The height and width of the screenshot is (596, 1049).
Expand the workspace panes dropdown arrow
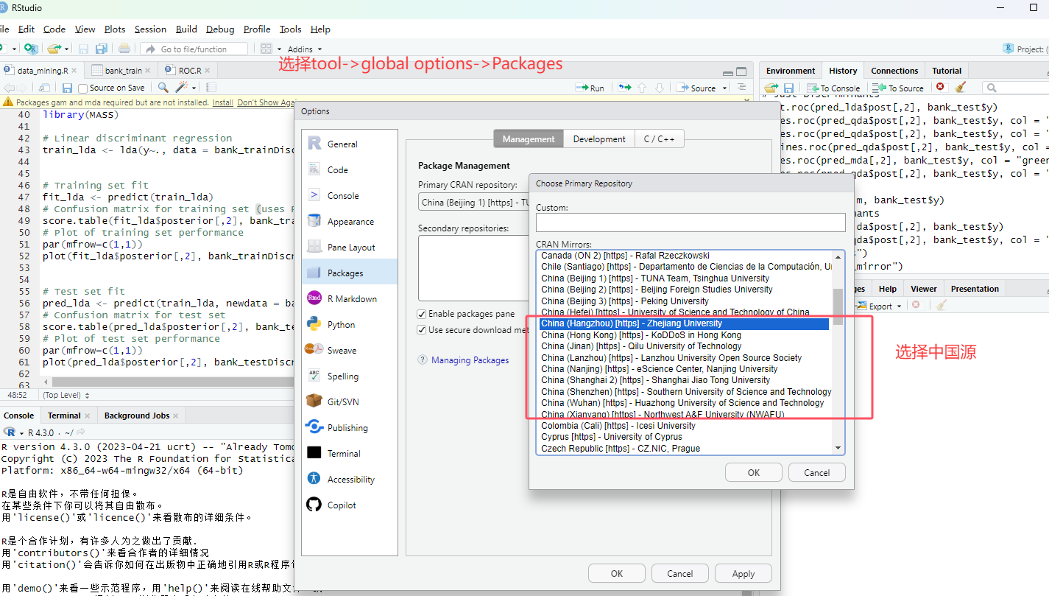click(278, 49)
